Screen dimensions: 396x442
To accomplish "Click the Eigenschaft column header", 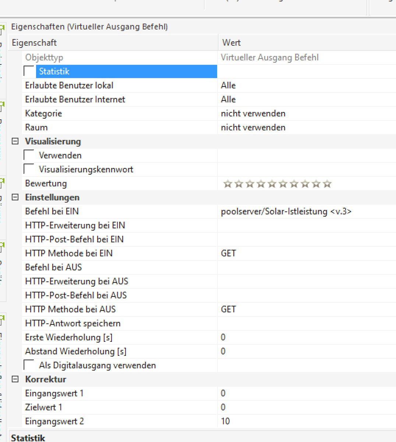I will [x=34, y=43].
